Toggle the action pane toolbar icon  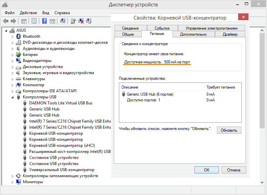(x=52, y=21)
